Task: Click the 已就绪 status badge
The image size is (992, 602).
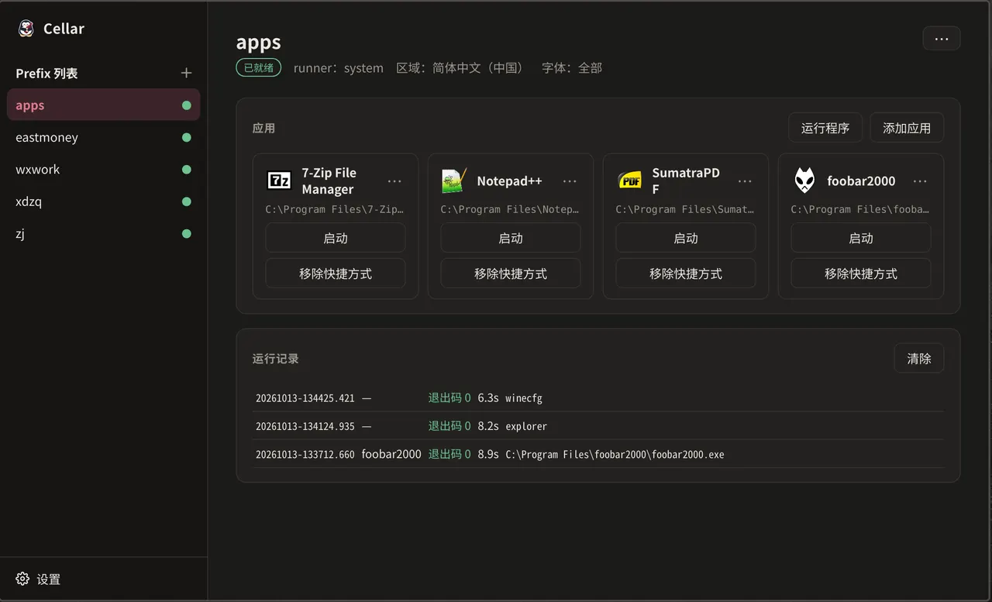Action: pyautogui.click(x=259, y=68)
